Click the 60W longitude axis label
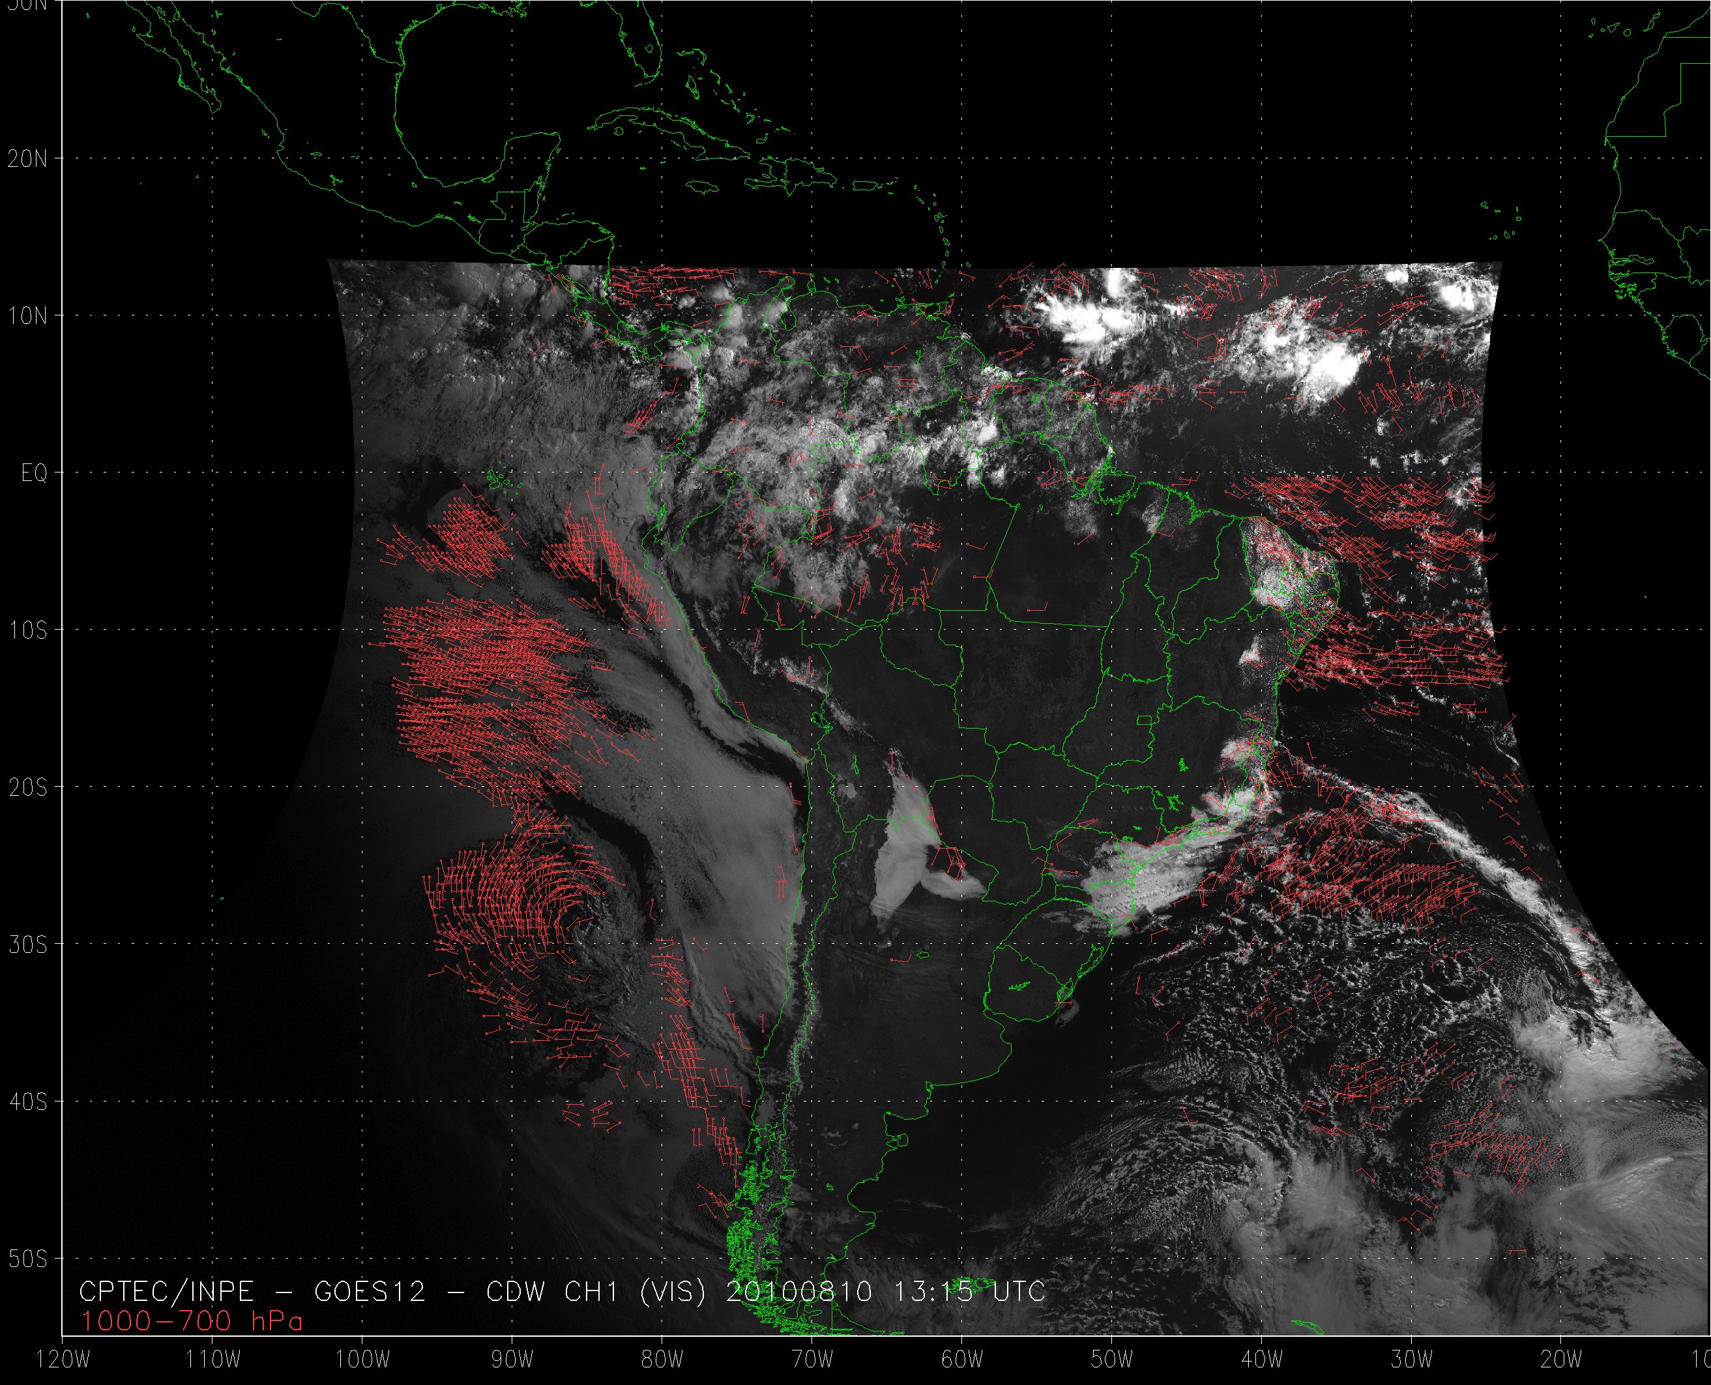1711x1385 pixels. 961,1360
